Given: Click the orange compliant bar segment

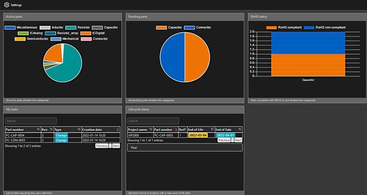Looking at the screenshot, I should tap(308, 65).
